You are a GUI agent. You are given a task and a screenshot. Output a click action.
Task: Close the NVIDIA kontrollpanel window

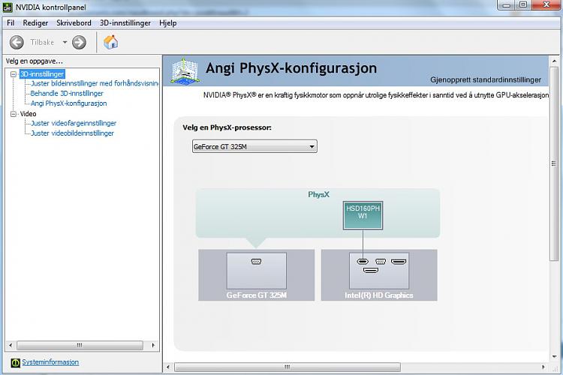tap(546, 5)
